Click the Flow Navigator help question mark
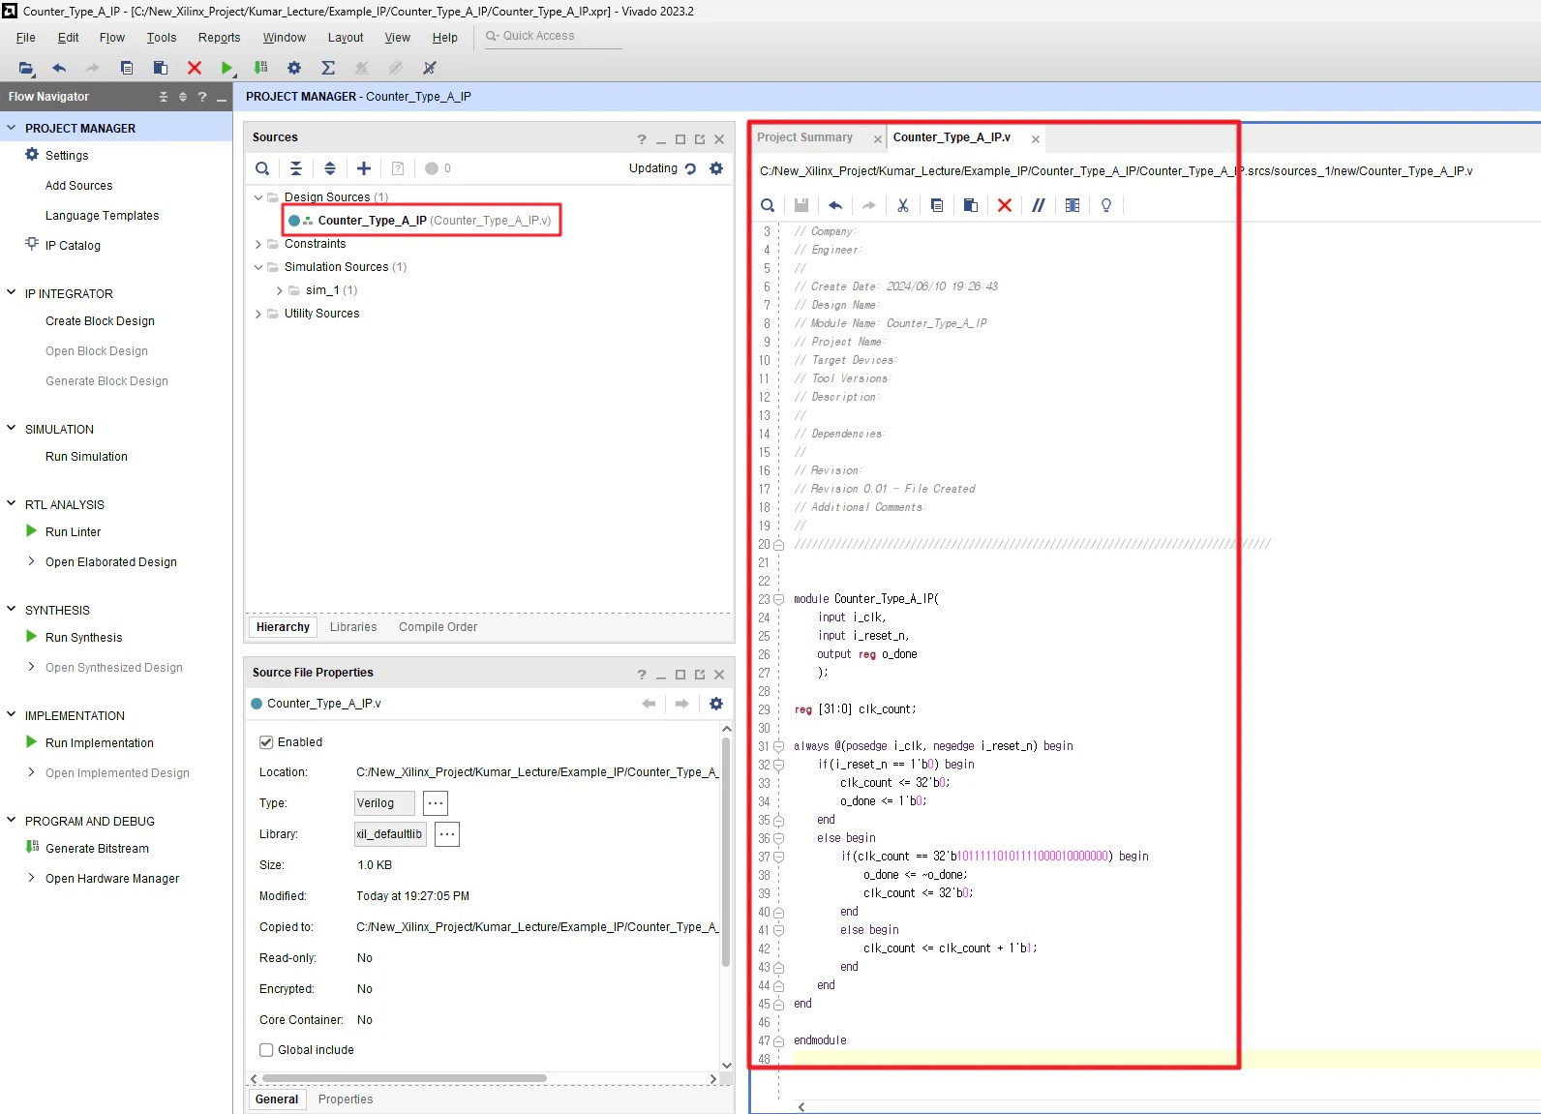The width and height of the screenshot is (1541, 1114). tap(202, 97)
